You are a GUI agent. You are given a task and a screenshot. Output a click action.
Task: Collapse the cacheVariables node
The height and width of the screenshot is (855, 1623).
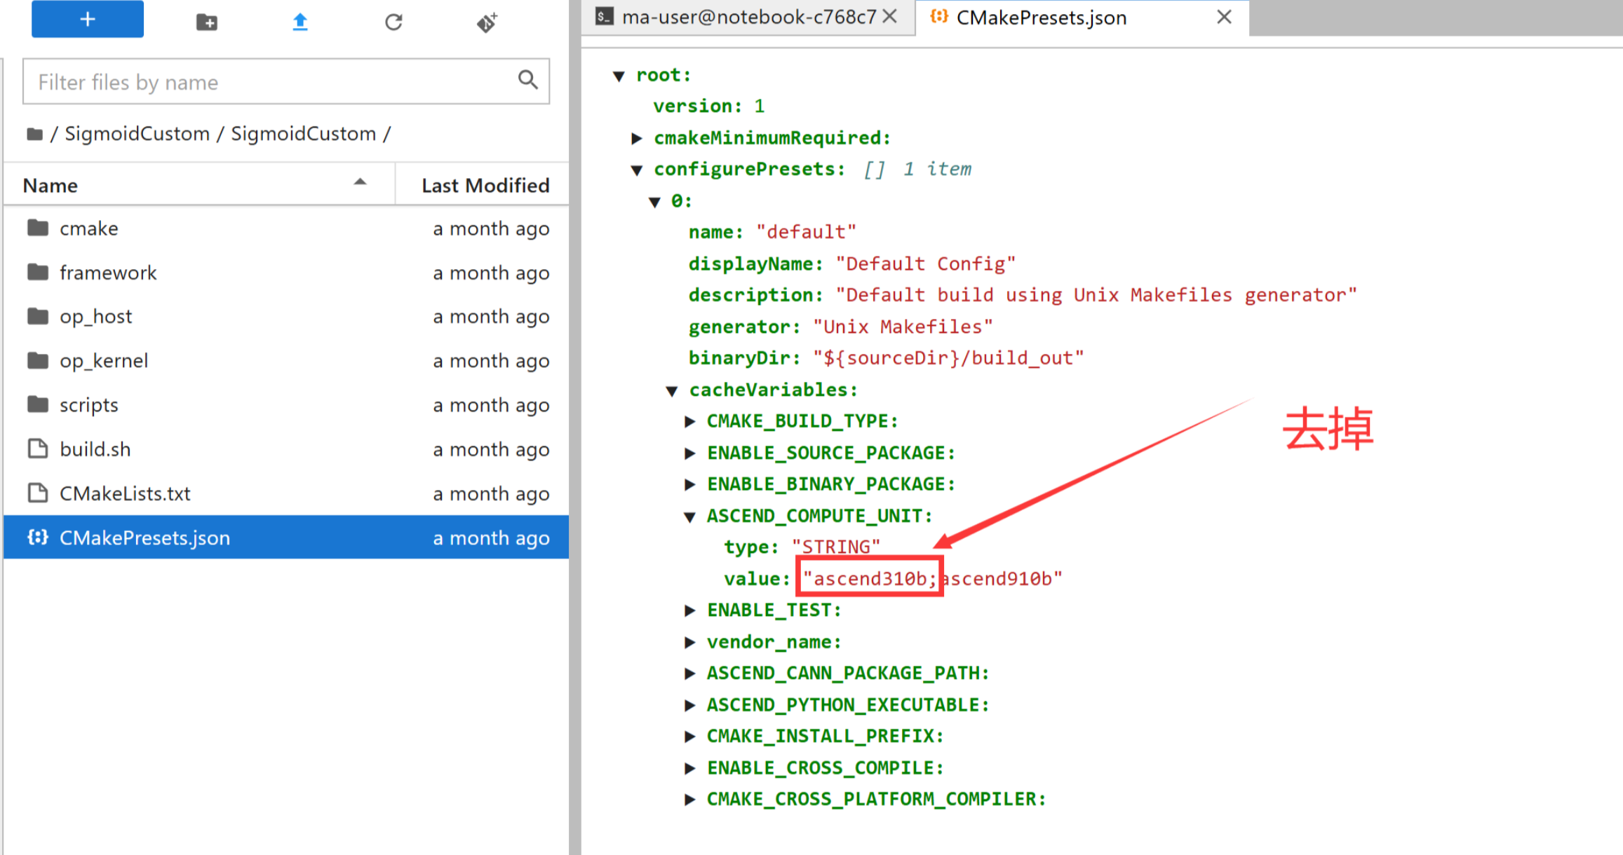click(672, 390)
